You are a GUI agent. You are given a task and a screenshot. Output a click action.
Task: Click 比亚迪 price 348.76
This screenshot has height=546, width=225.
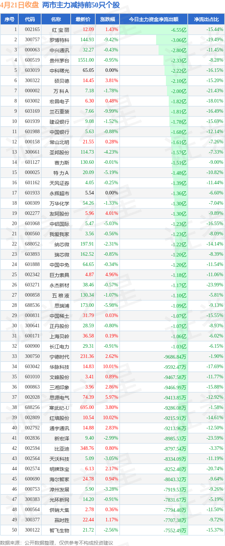pyautogui.click(x=87, y=448)
